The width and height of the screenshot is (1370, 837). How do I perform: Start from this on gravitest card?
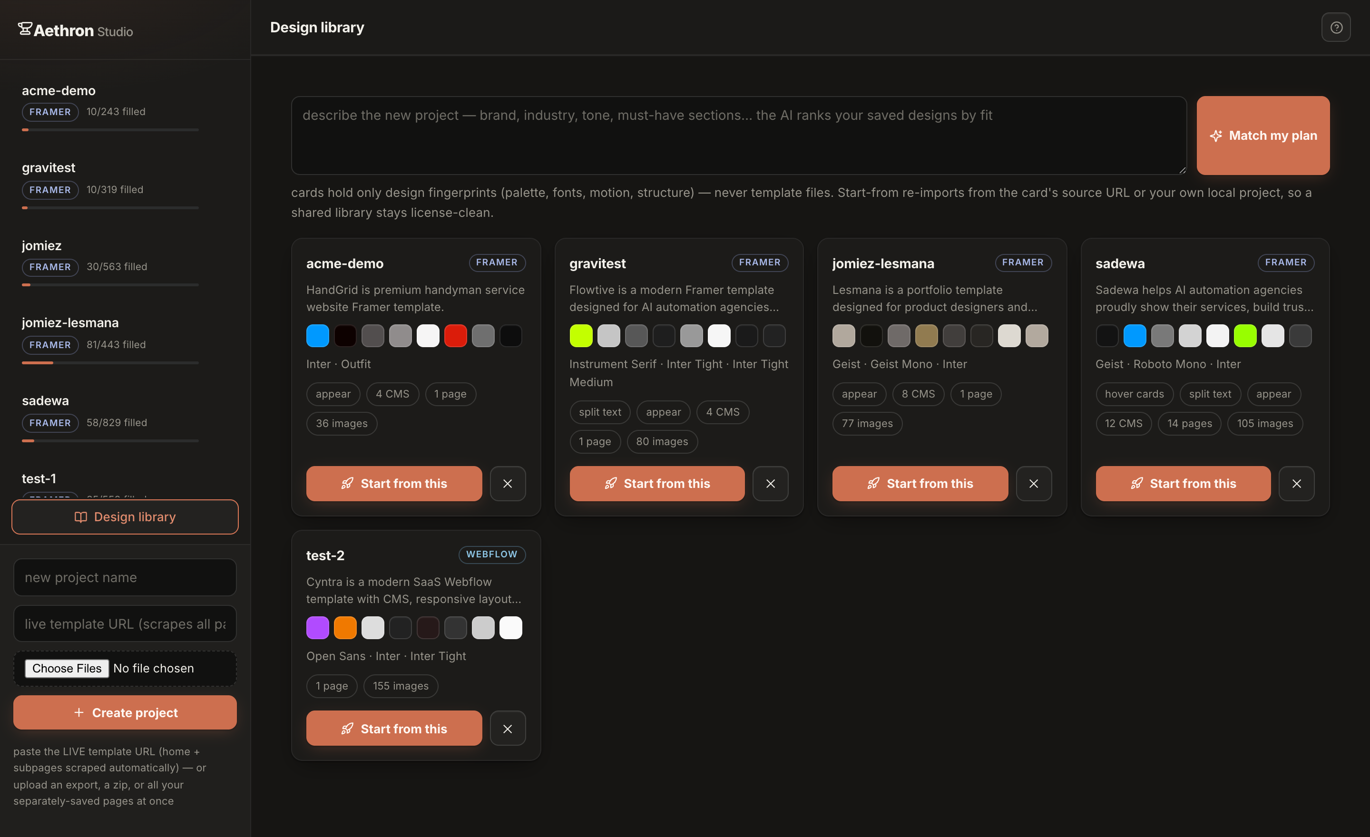point(656,484)
